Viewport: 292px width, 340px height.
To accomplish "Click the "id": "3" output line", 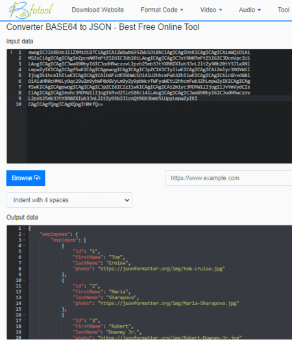I will pyautogui.click(x=86, y=321).
